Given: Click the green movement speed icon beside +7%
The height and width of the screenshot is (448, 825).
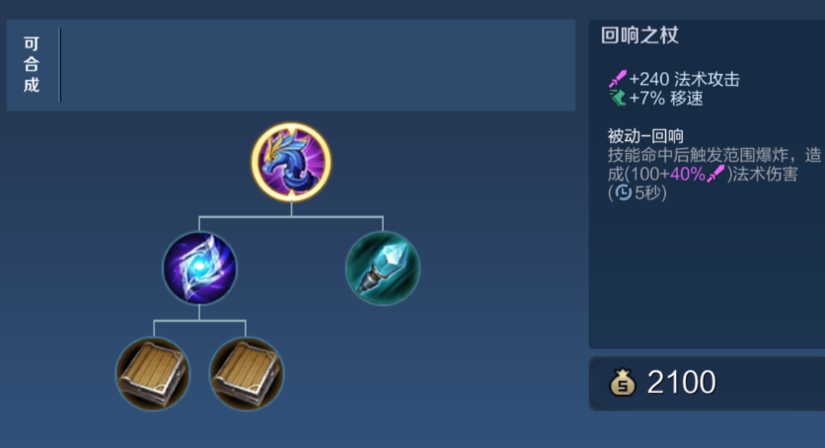Looking at the screenshot, I should pyautogui.click(x=618, y=98).
